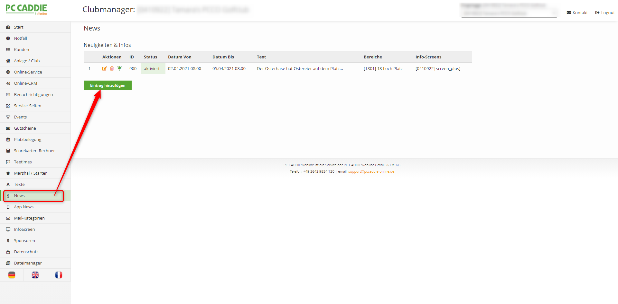618x304 pixels.
Task: Toggle entry 900 activation via the lightbulb icon
Action: (x=119, y=68)
